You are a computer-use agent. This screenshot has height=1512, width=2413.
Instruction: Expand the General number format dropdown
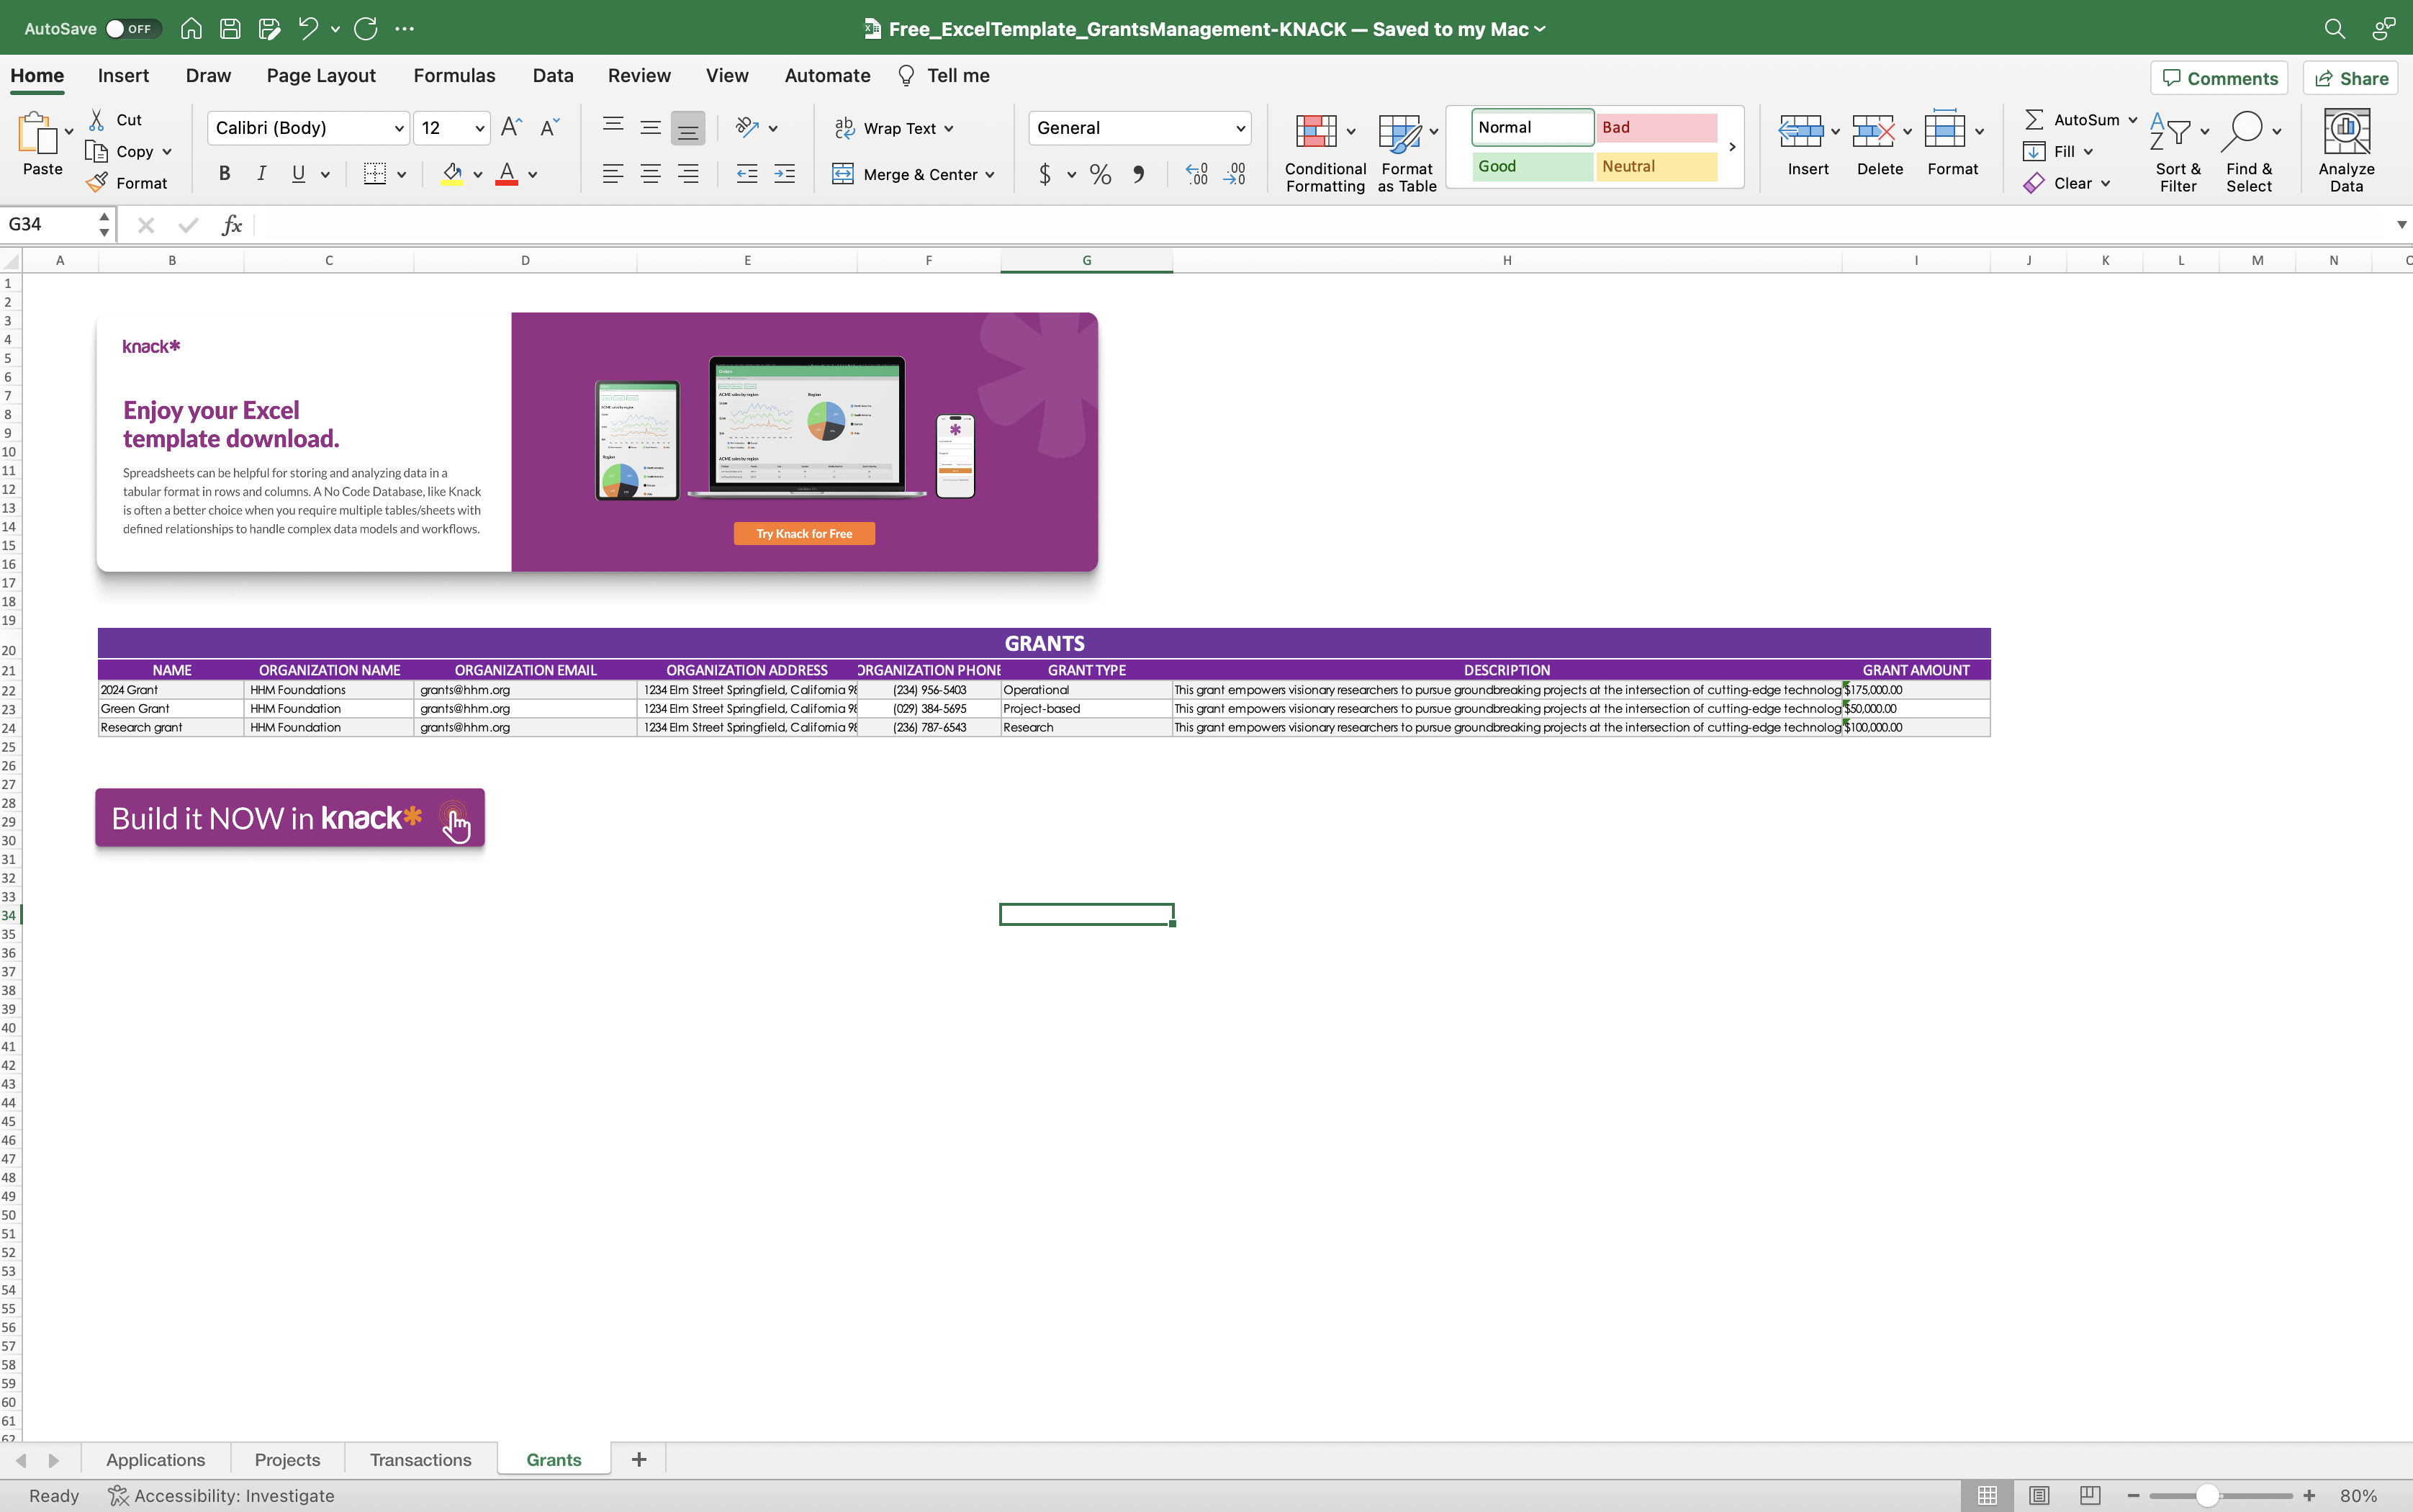1240,128
